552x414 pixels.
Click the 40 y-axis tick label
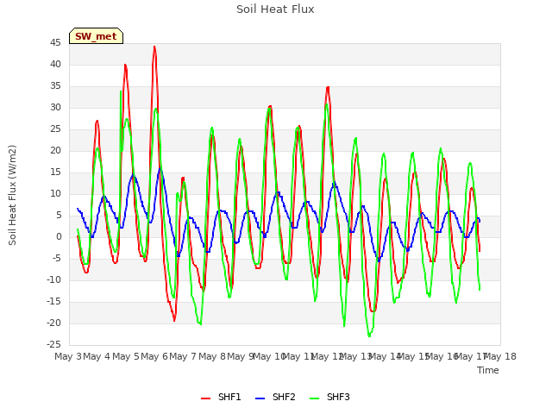click(x=55, y=65)
